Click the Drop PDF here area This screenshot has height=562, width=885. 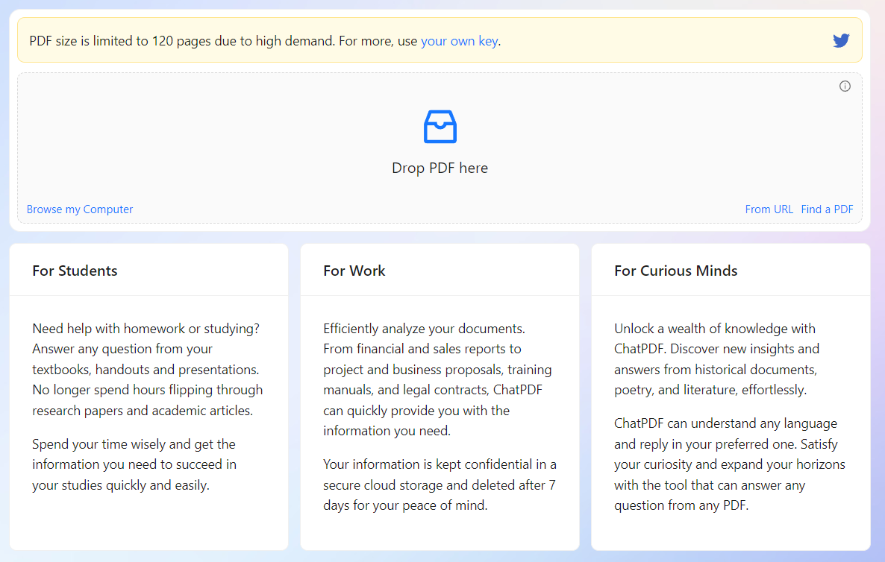(x=440, y=168)
